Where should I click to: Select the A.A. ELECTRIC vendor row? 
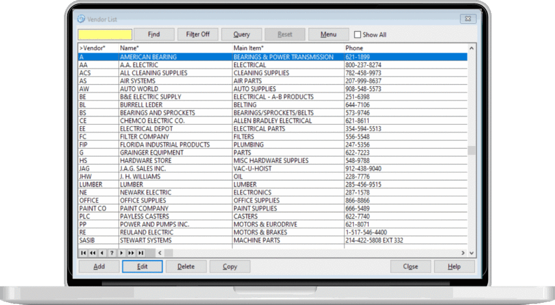tap(273, 65)
